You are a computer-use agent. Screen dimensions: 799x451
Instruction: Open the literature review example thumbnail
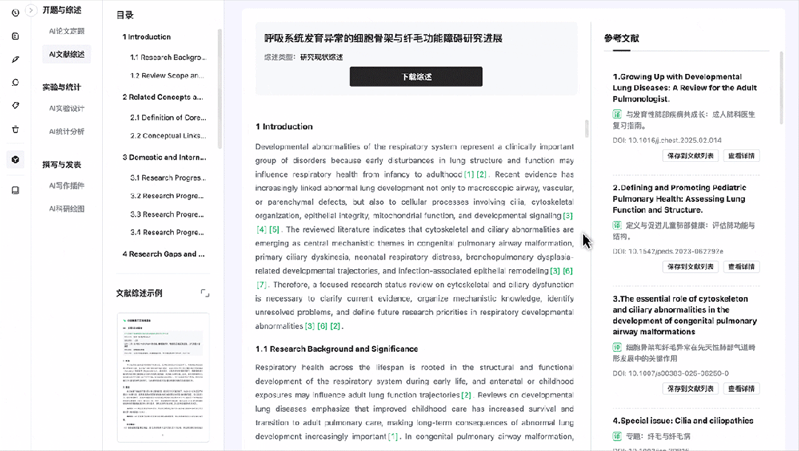tap(163, 377)
